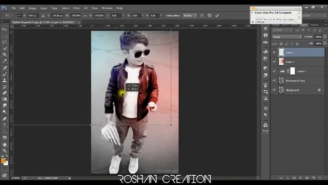Viewport: 328px width, 185px height.
Task: Open the layer blend mode dropdown
Action: coord(287,37)
